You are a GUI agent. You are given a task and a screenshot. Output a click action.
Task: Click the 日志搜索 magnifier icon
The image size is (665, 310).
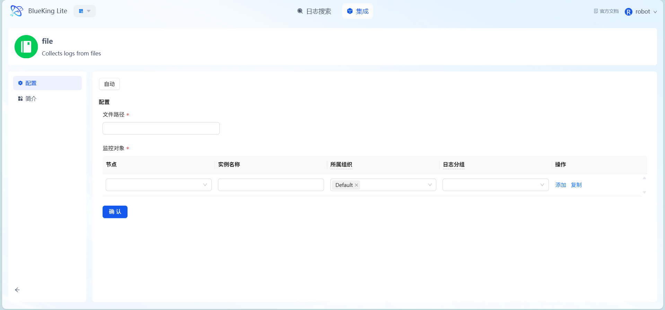300,11
